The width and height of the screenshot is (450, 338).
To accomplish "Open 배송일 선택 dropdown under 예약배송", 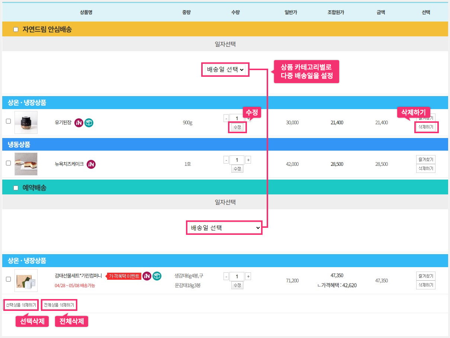I will point(224,228).
